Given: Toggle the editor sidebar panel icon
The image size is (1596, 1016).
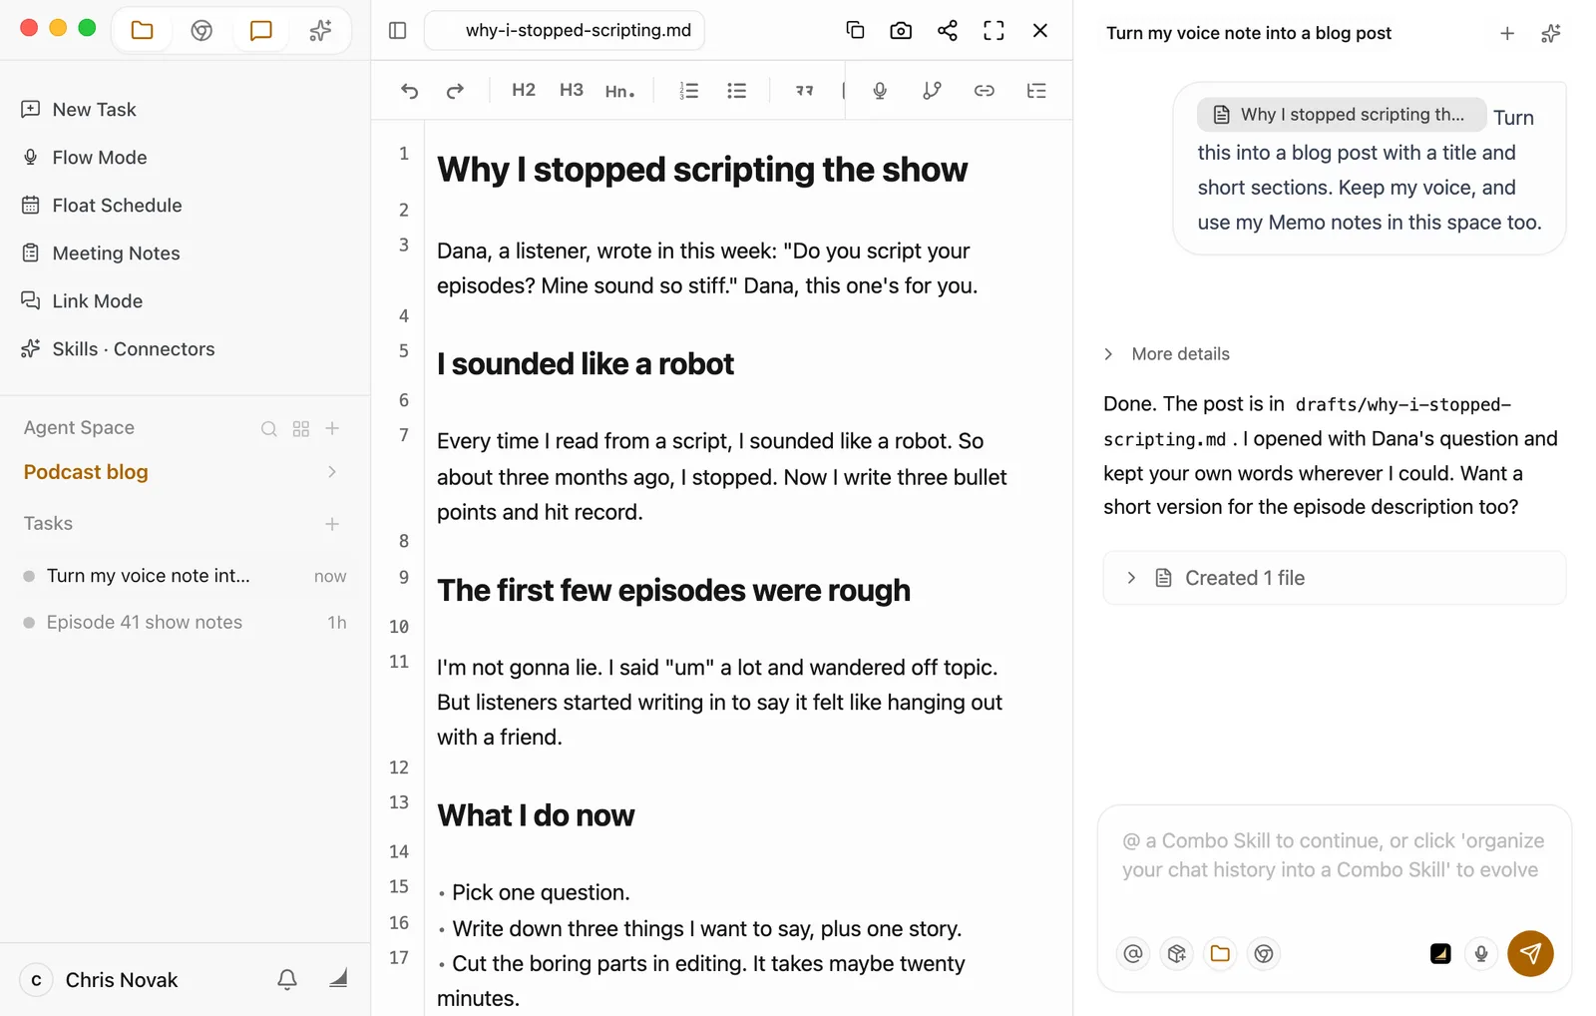Looking at the screenshot, I should tap(398, 31).
